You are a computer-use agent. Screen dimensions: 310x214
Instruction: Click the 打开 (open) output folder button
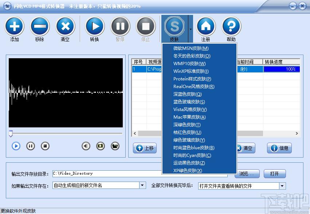click(x=275, y=174)
